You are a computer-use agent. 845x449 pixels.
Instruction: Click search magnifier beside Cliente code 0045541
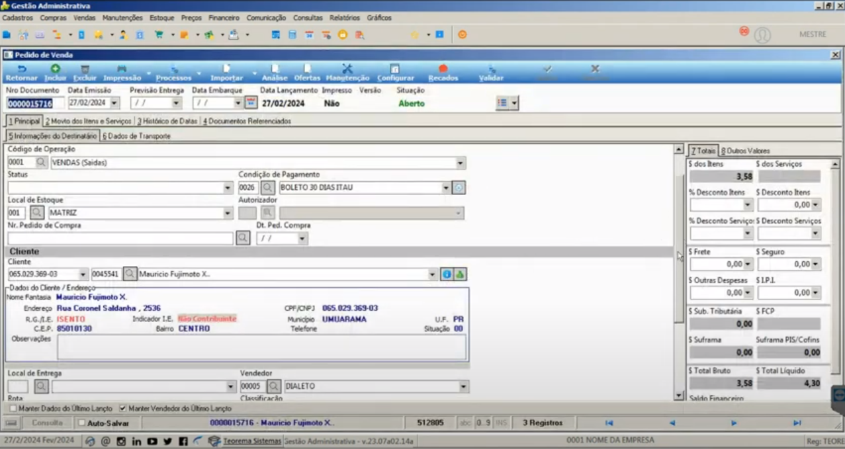click(x=130, y=274)
